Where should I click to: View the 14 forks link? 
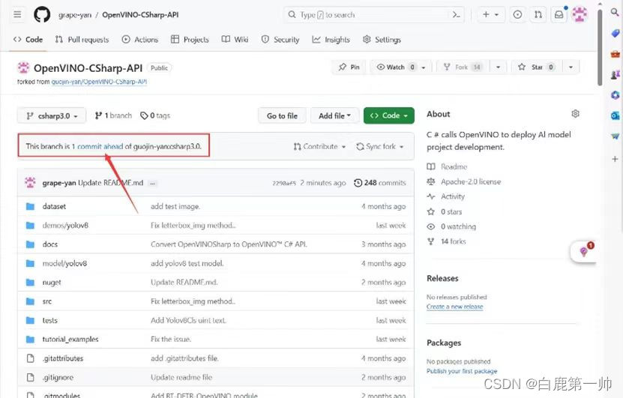454,241
